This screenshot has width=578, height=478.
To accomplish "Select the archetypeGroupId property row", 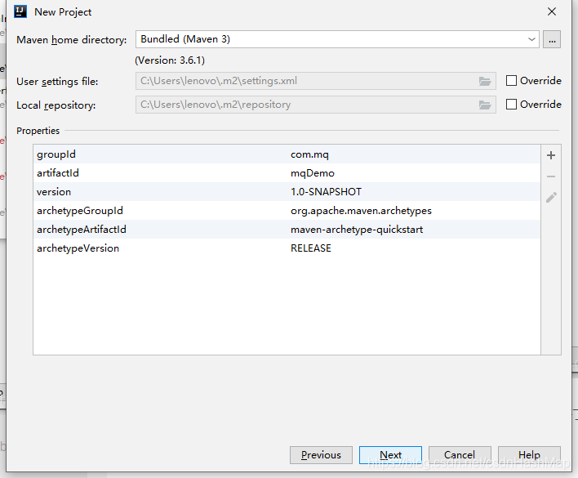I will (287, 211).
